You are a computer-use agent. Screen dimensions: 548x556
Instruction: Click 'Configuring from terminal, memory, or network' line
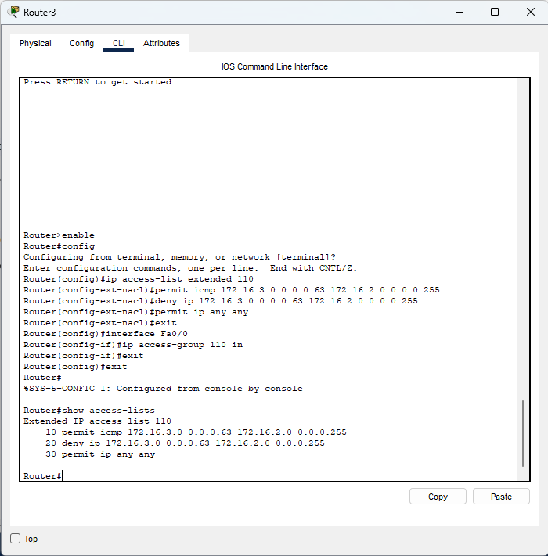179,257
